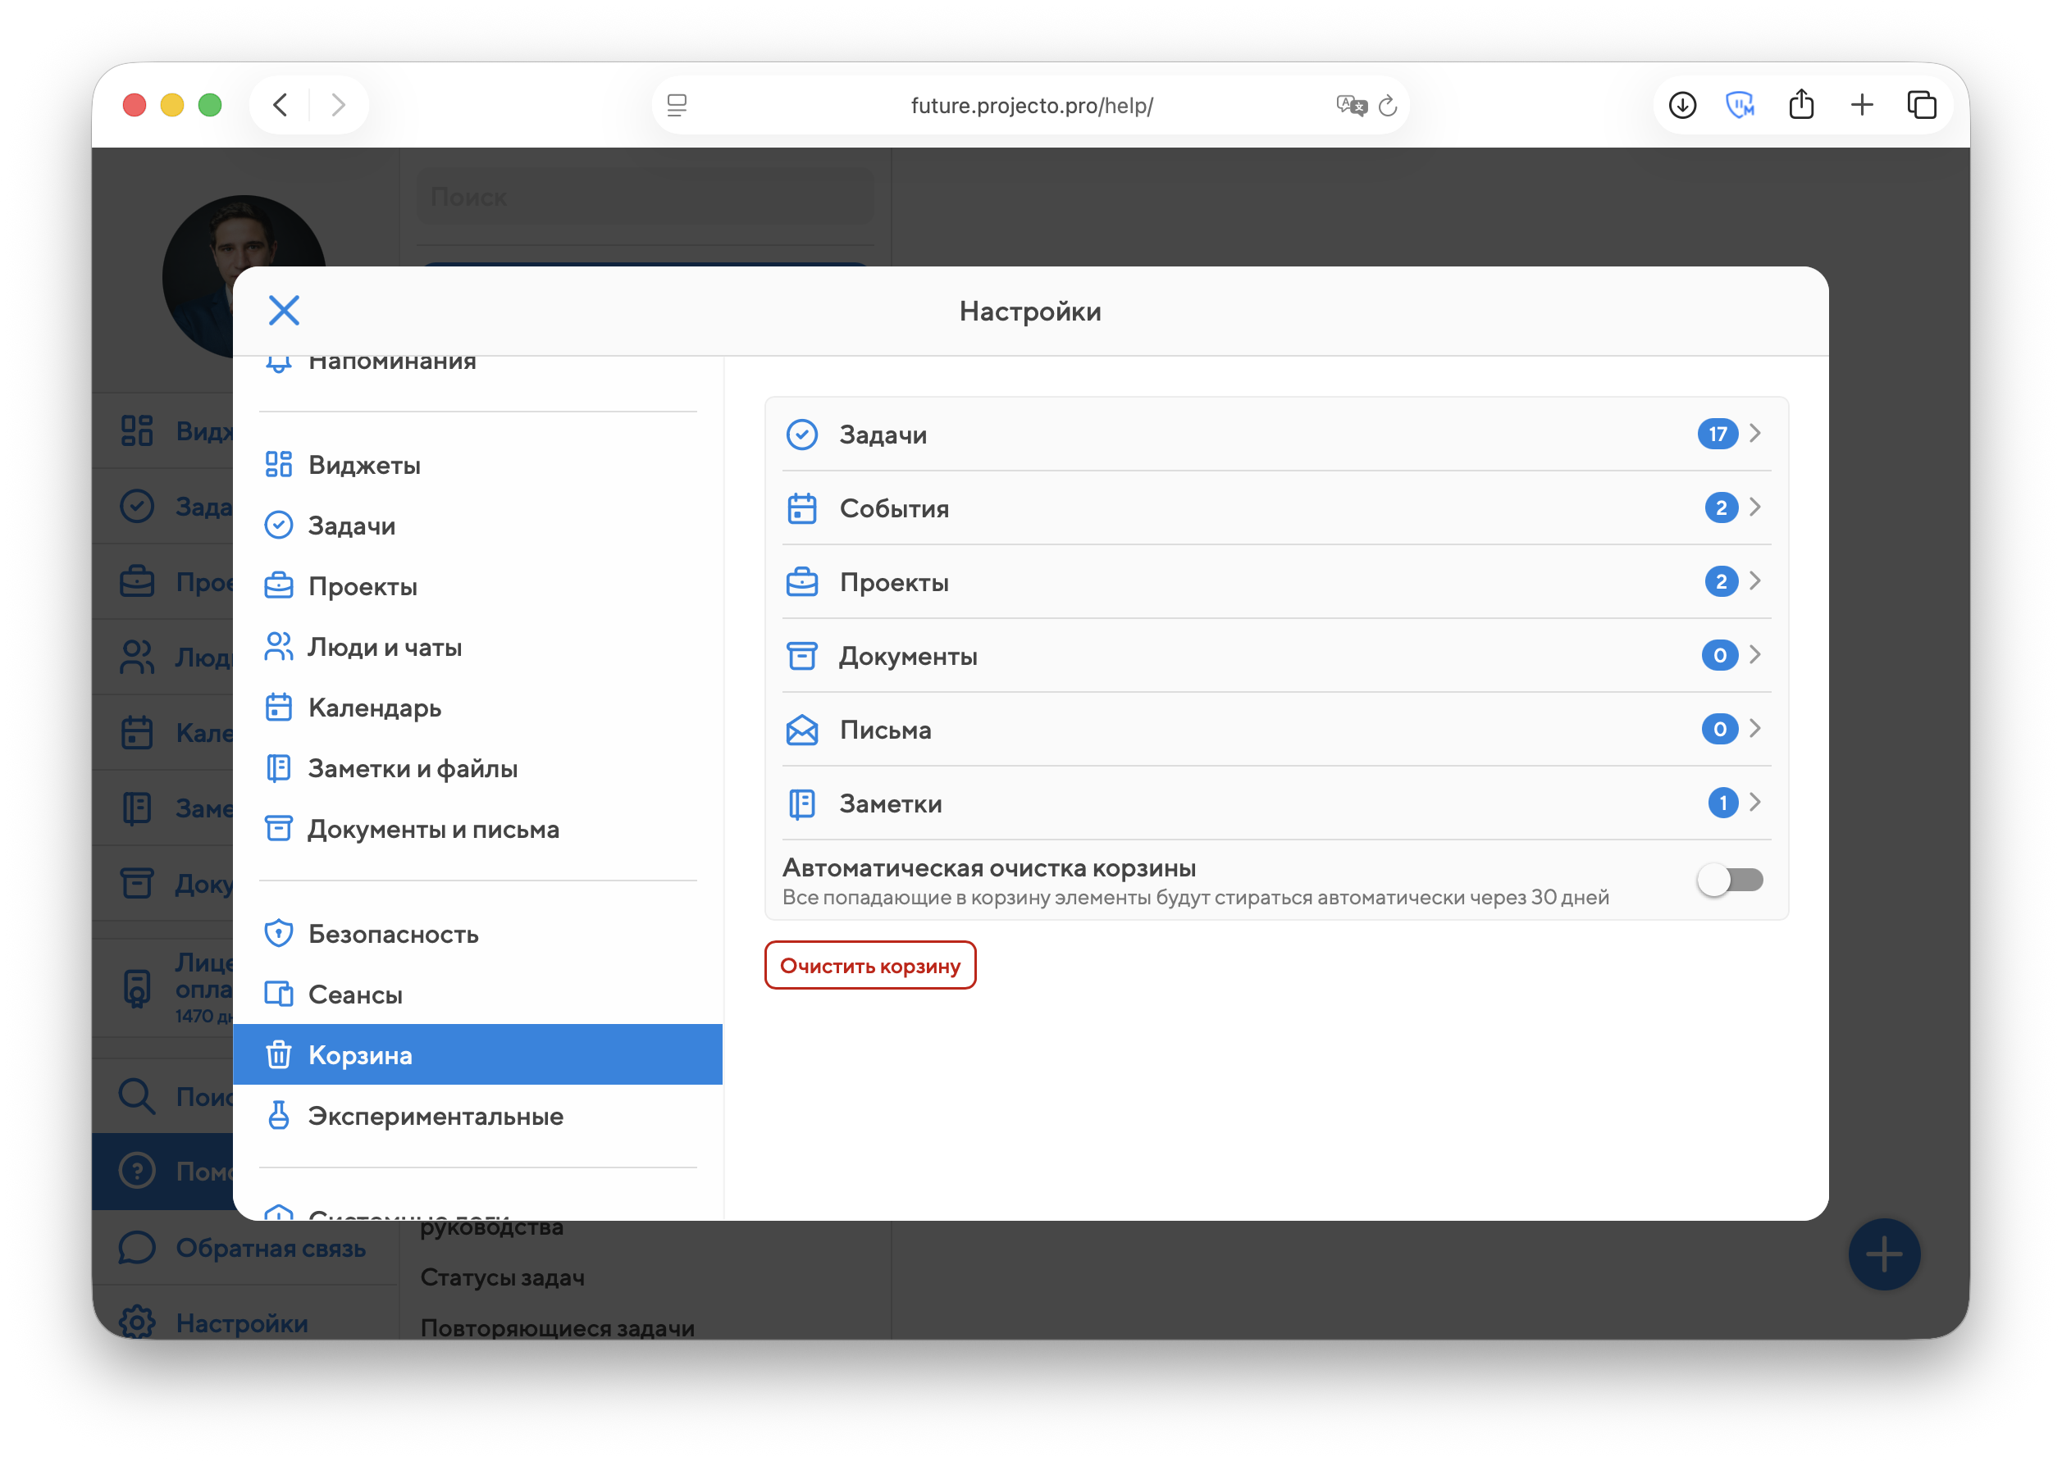The image size is (2062, 1461).
Task: Expand the События trash row chevron
Action: pyautogui.click(x=1755, y=507)
